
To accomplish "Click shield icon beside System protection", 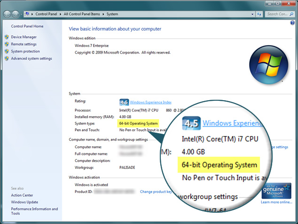I will [x=7, y=51].
